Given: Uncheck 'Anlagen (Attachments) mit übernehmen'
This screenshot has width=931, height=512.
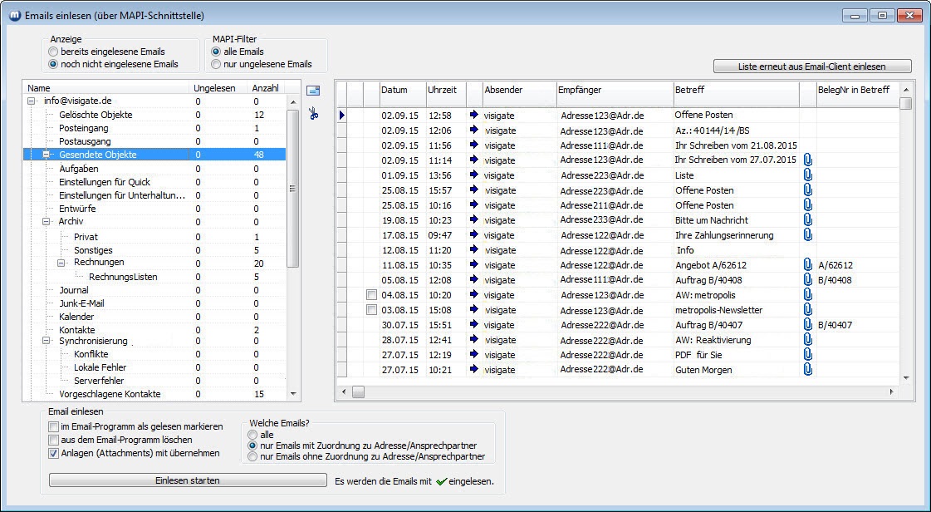Looking at the screenshot, I should [x=54, y=453].
